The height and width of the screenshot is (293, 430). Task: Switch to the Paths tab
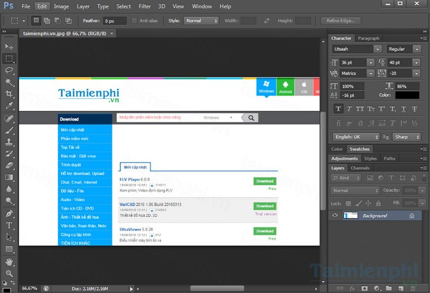[x=389, y=158]
